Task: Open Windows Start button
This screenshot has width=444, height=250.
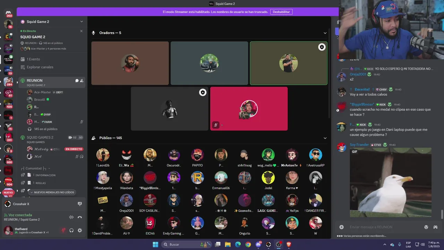Action: tap(155, 244)
